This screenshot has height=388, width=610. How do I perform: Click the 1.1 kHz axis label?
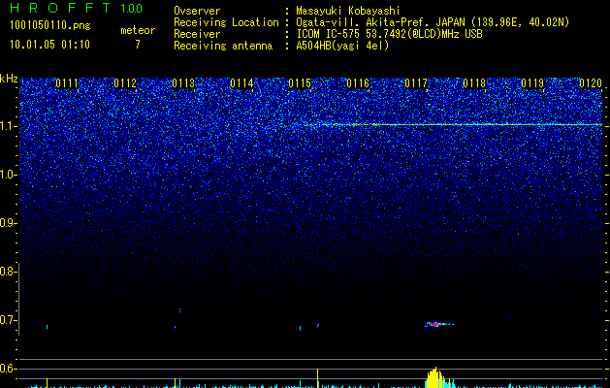click(x=9, y=126)
